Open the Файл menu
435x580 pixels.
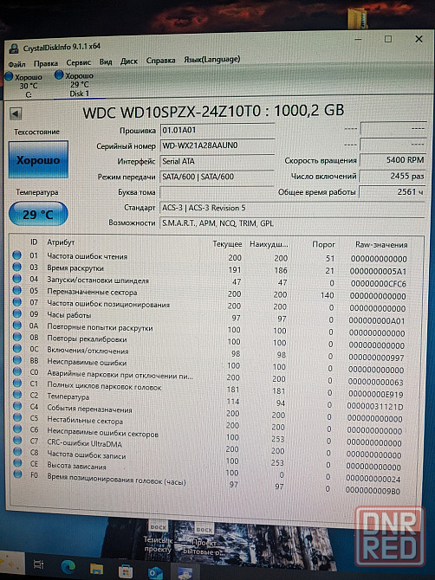16,64
